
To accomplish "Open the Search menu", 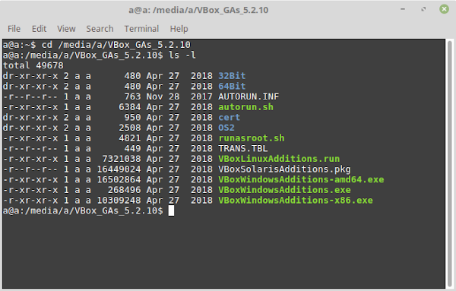I will 100,29.
